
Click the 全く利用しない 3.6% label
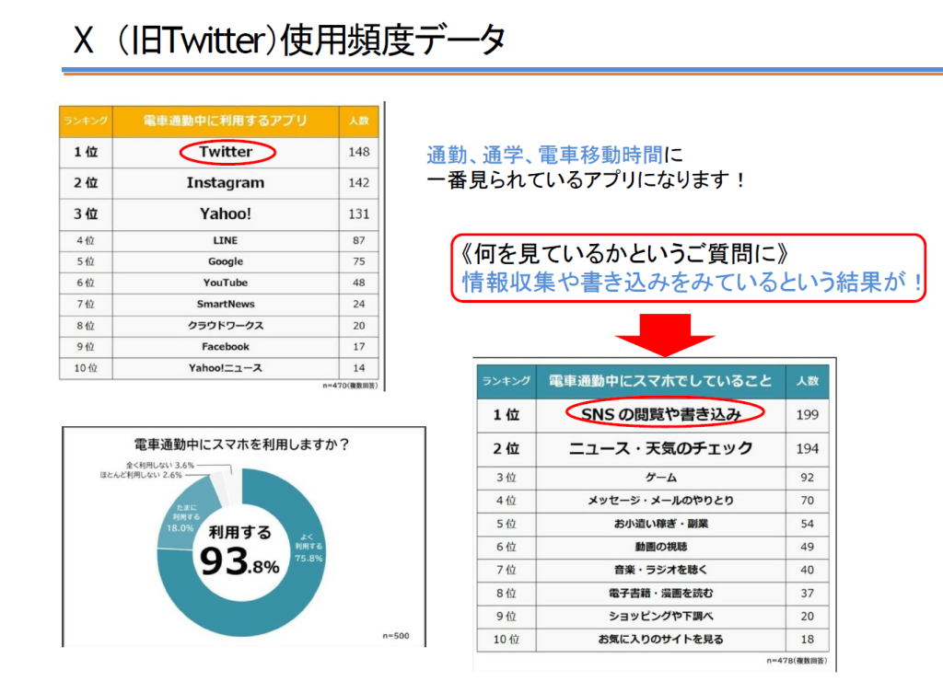[160, 465]
